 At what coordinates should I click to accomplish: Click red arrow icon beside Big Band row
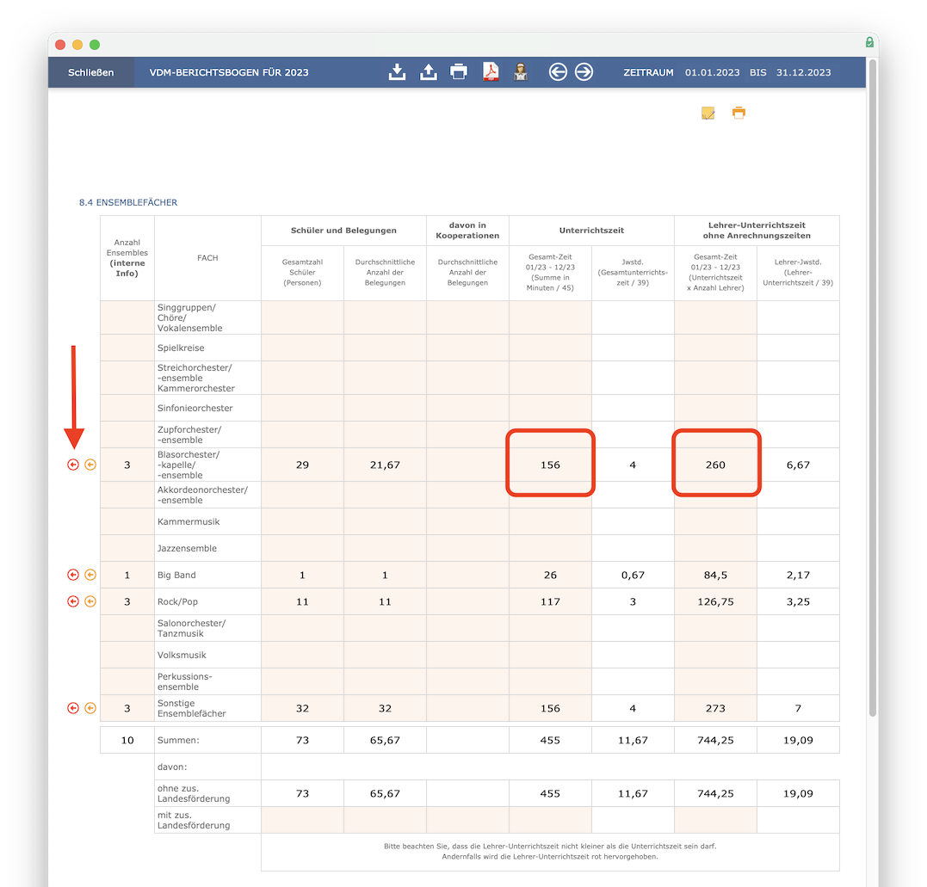tap(73, 575)
